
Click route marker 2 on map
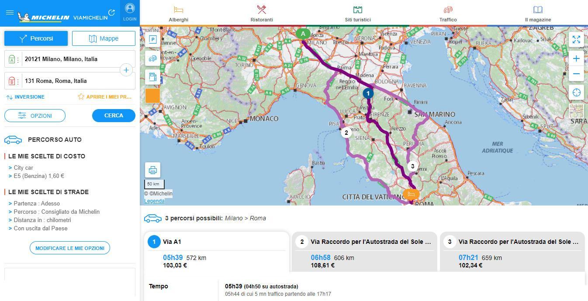click(x=346, y=133)
